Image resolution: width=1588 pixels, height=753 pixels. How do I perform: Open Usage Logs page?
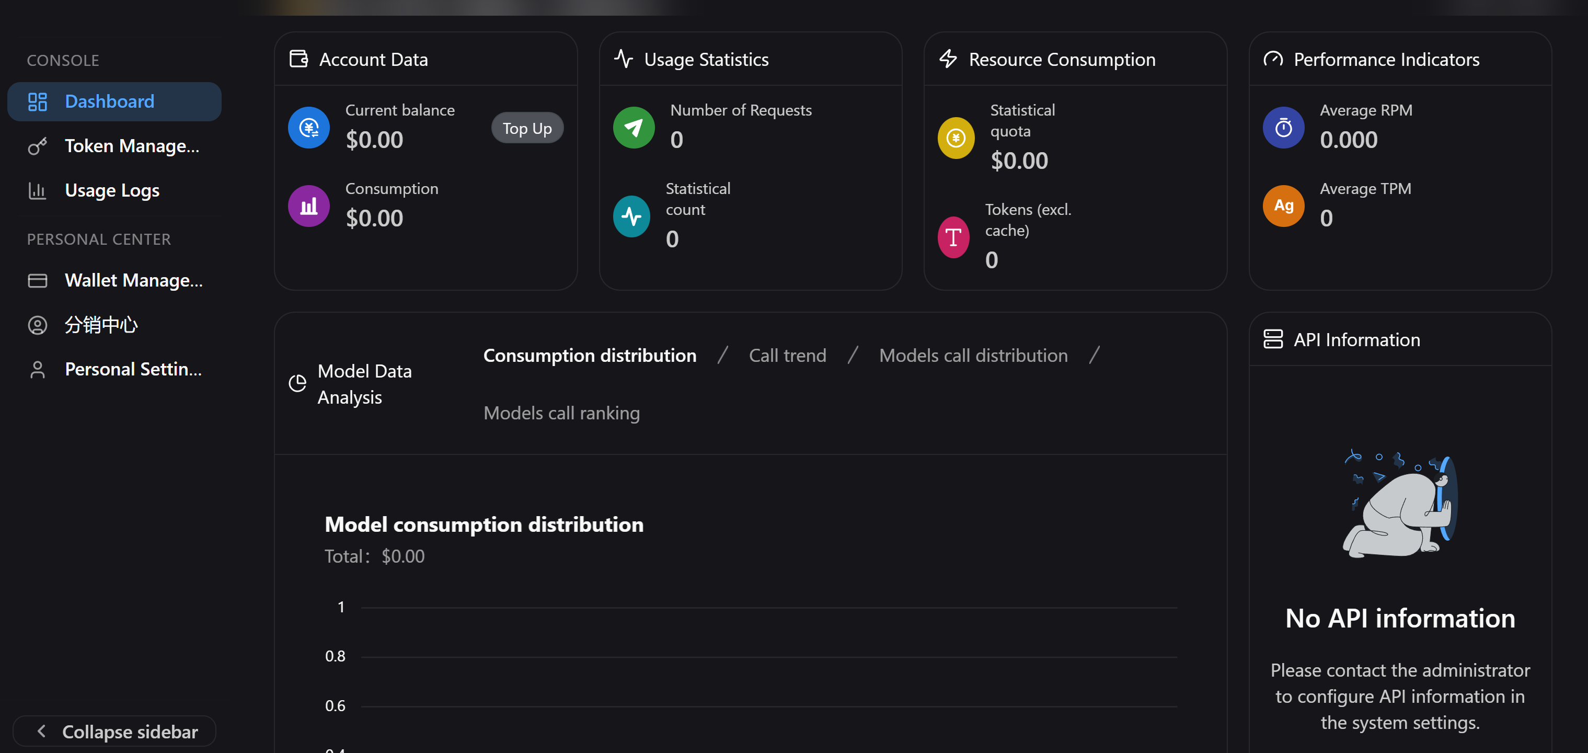pyautogui.click(x=114, y=190)
